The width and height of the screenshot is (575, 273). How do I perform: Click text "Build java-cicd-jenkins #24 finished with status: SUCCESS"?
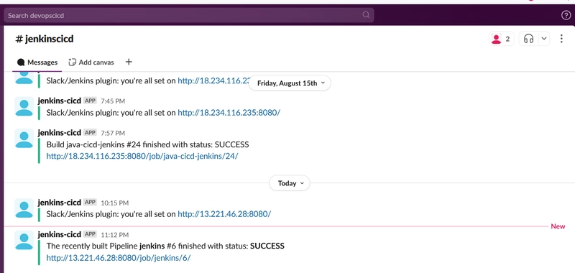click(148, 144)
